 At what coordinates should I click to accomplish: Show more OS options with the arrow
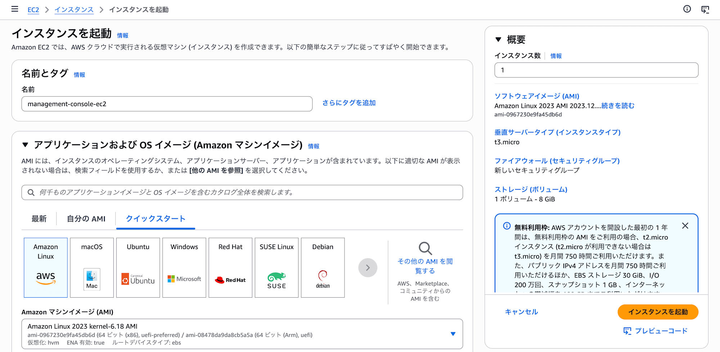368,267
